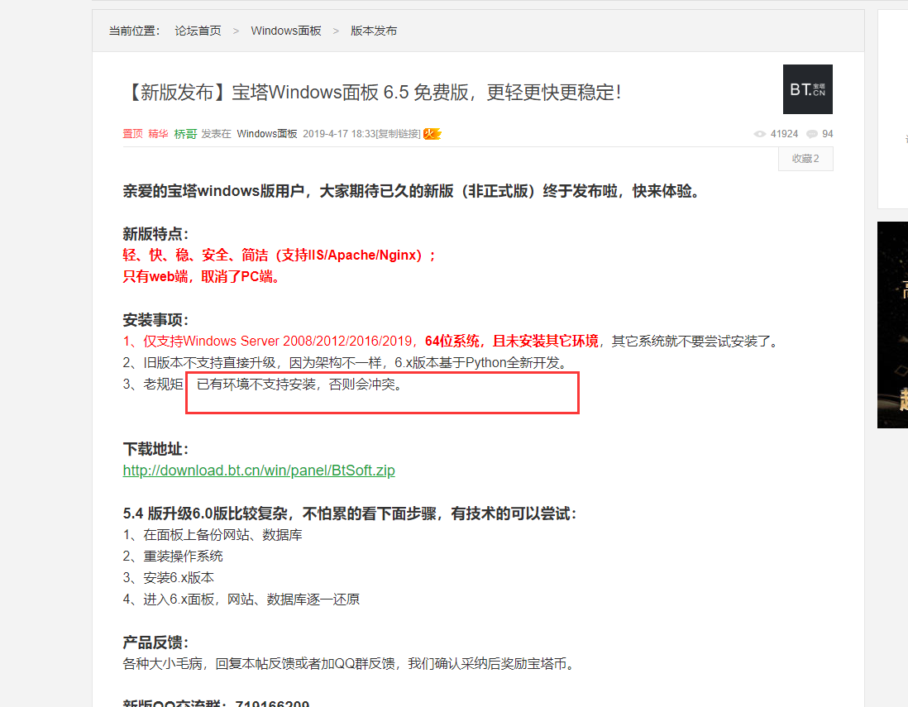Viewport: 908px width, 707px height.
Task: Click the fire hot-thread icon
Action: tap(432, 134)
